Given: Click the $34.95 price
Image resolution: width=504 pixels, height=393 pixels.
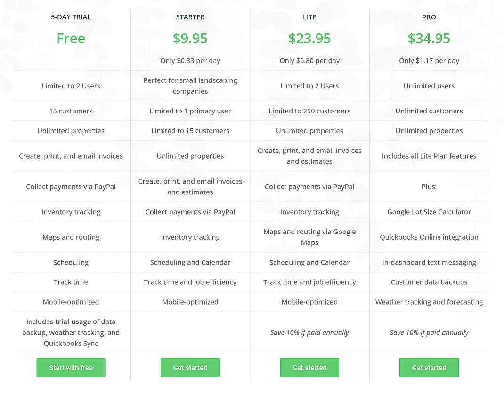Looking at the screenshot, I should [x=429, y=39].
